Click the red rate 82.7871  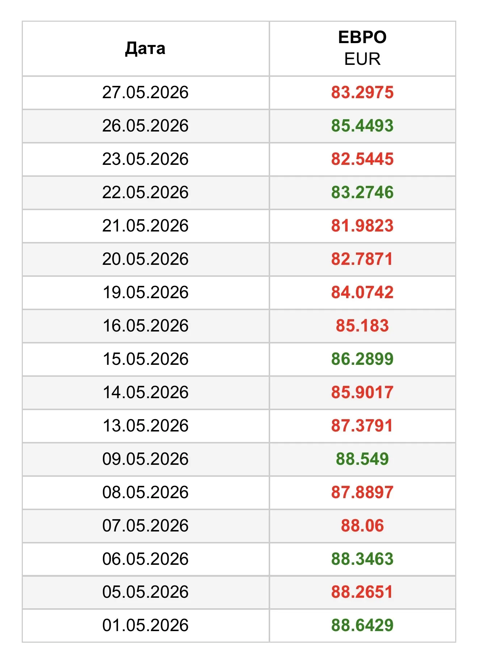[x=362, y=259]
